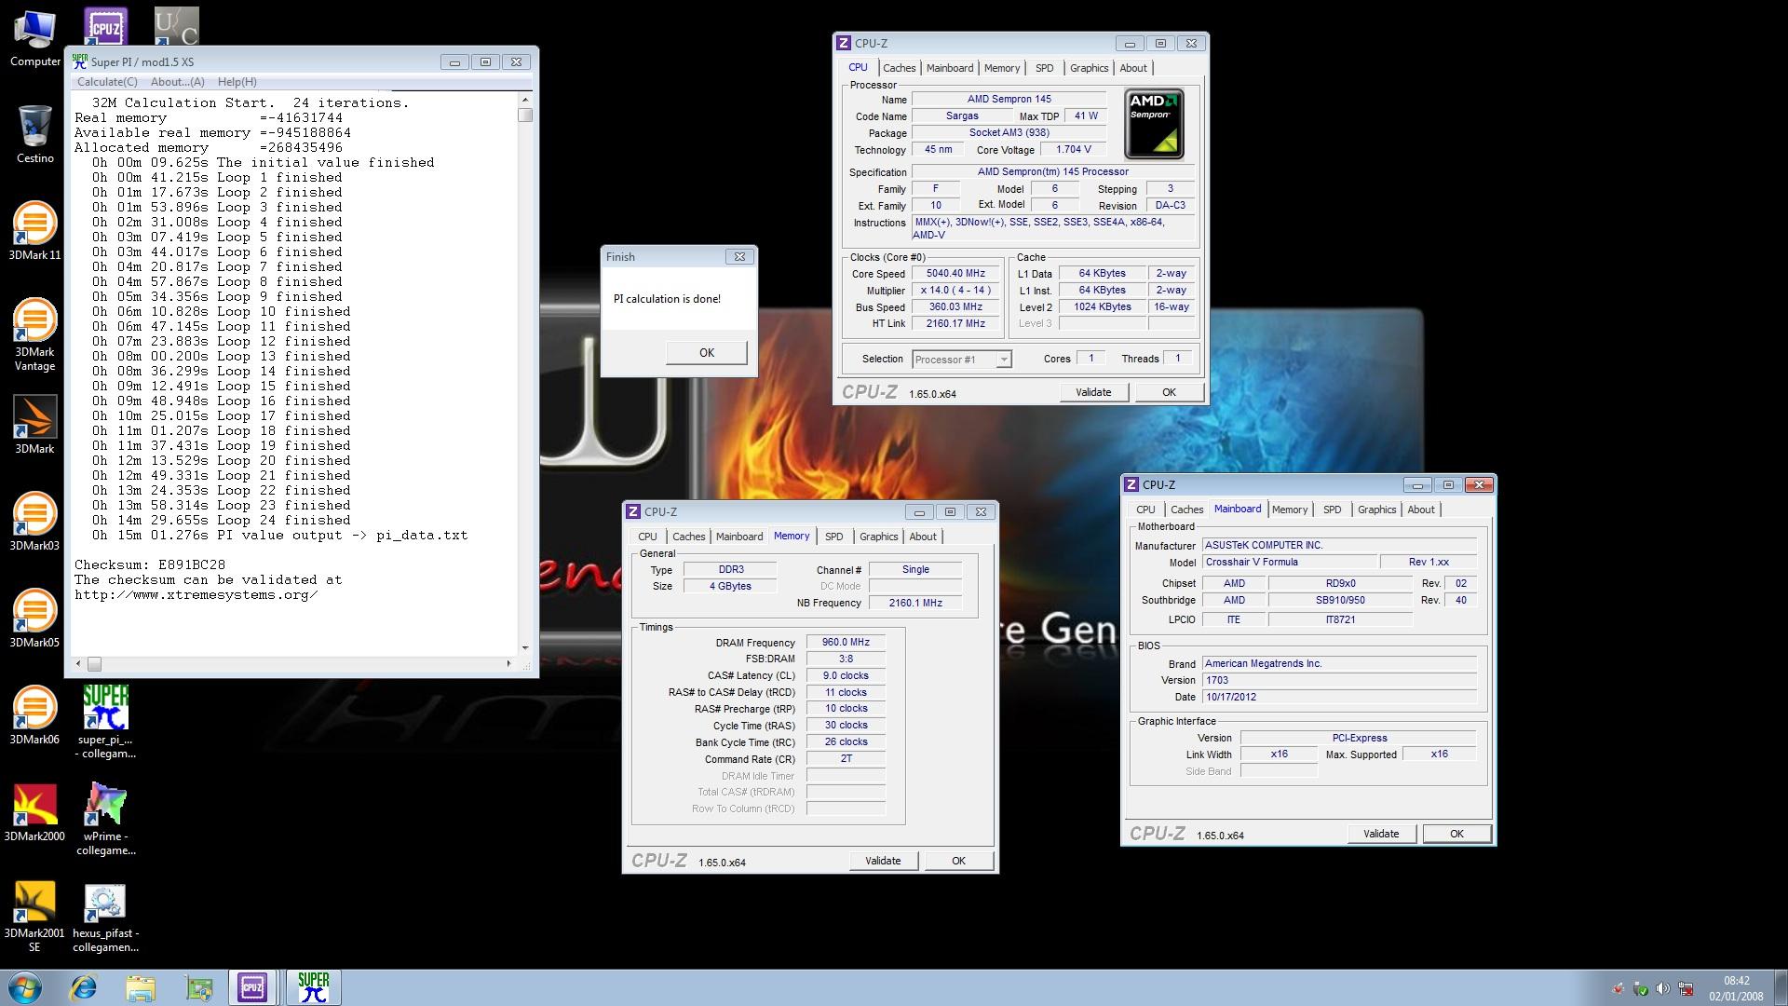Click the DRAM Frequency 960.0 MHz value
The image size is (1788, 1006).
(846, 643)
